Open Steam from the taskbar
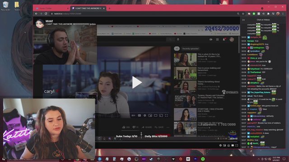 click(x=151, y=159)
